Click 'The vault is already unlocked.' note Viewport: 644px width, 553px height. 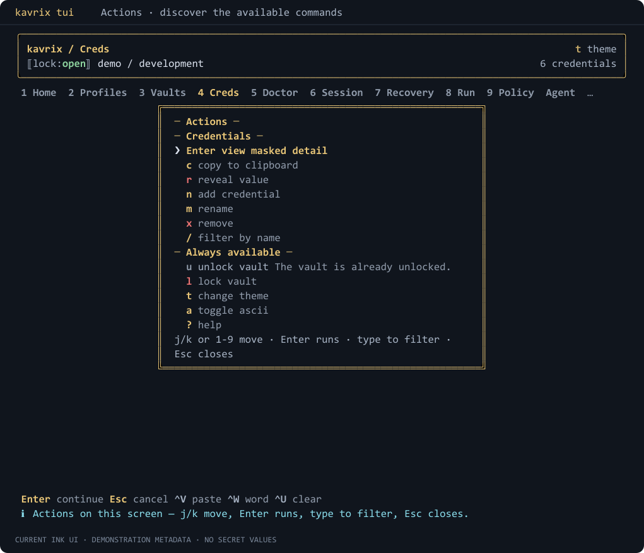[x=363, y=267]
